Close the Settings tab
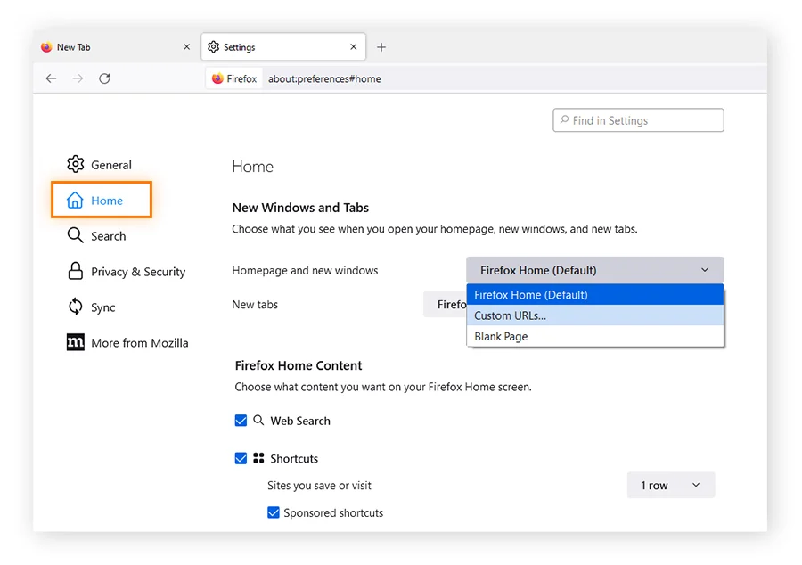This screenshot has width=802, height=565. [x=354, y=46]
